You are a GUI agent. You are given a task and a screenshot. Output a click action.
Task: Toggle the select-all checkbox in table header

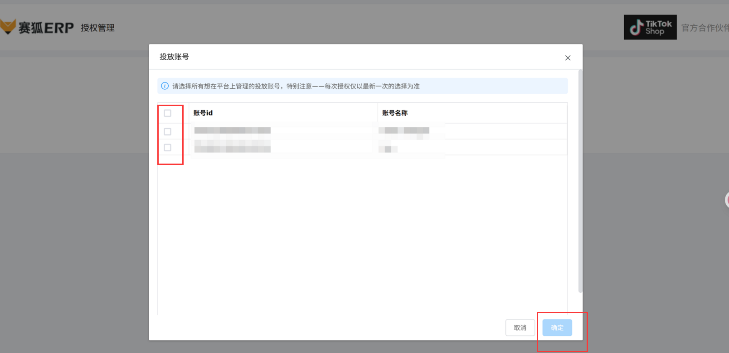click(168, 113)
